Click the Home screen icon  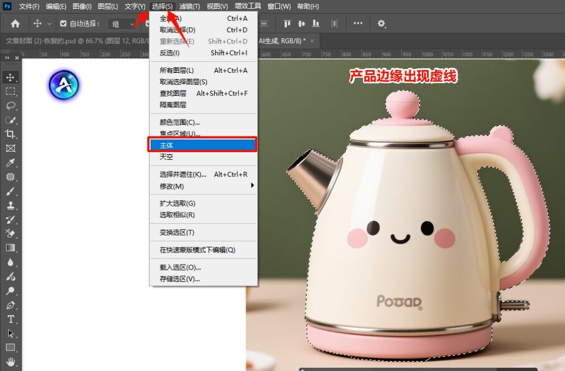(14, 24)
